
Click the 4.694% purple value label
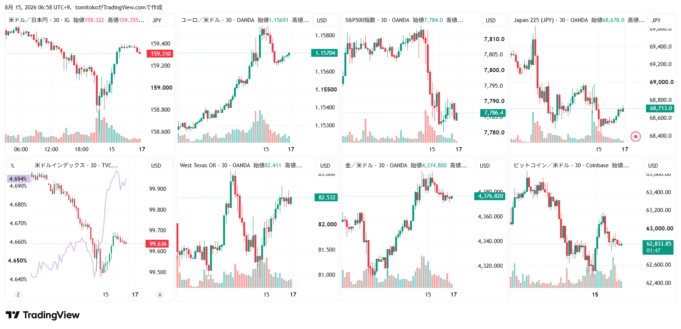point(19,179)
